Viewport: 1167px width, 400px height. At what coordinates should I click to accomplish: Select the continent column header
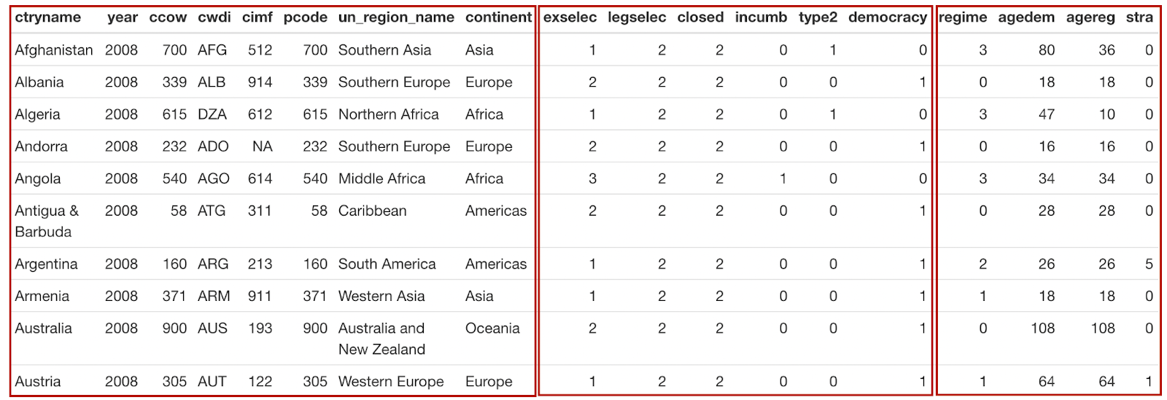(499, 17)
